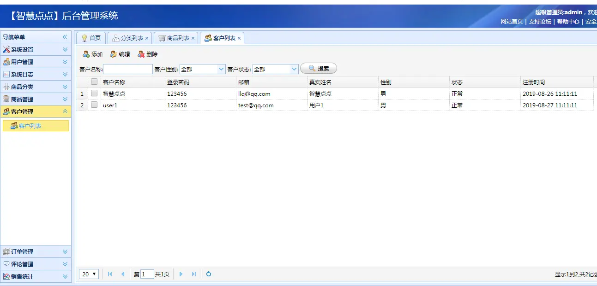Click the 用户1 real name cell
Image resolution: width=597 pixels, height=286 pixels.
tap(343, 105)
